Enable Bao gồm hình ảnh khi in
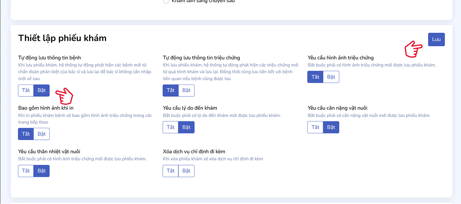Screen dimensions: 461x204 tap(42, 134)
